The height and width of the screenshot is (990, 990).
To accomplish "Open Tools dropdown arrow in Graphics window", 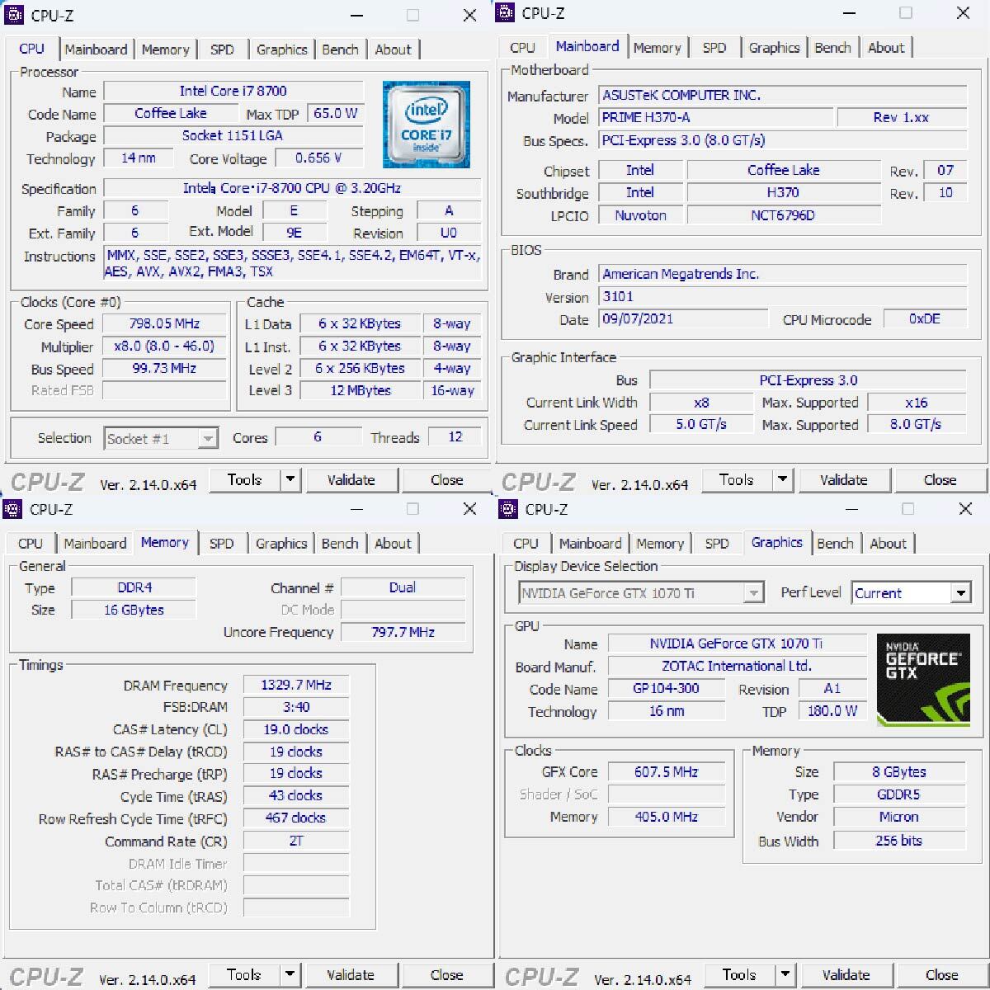I will coord(786,974).
